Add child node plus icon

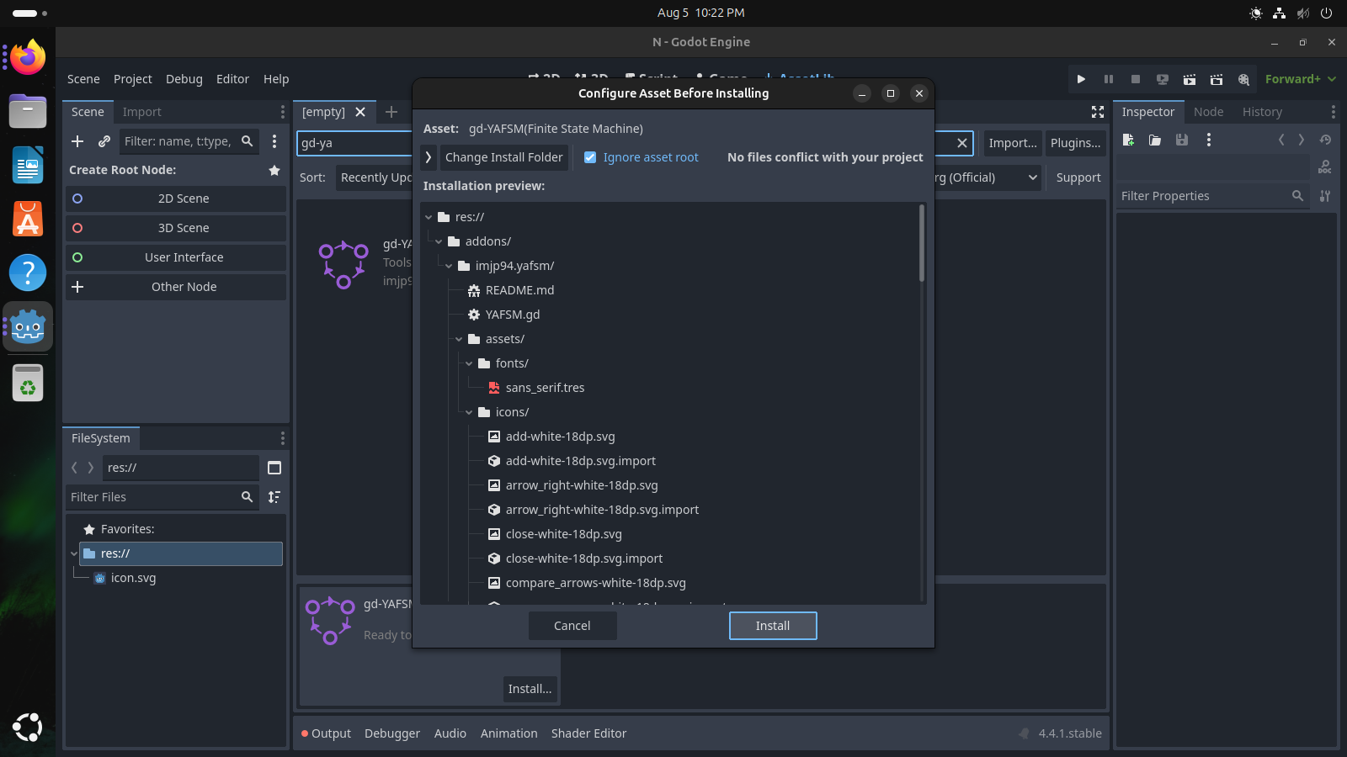[77, 141]
